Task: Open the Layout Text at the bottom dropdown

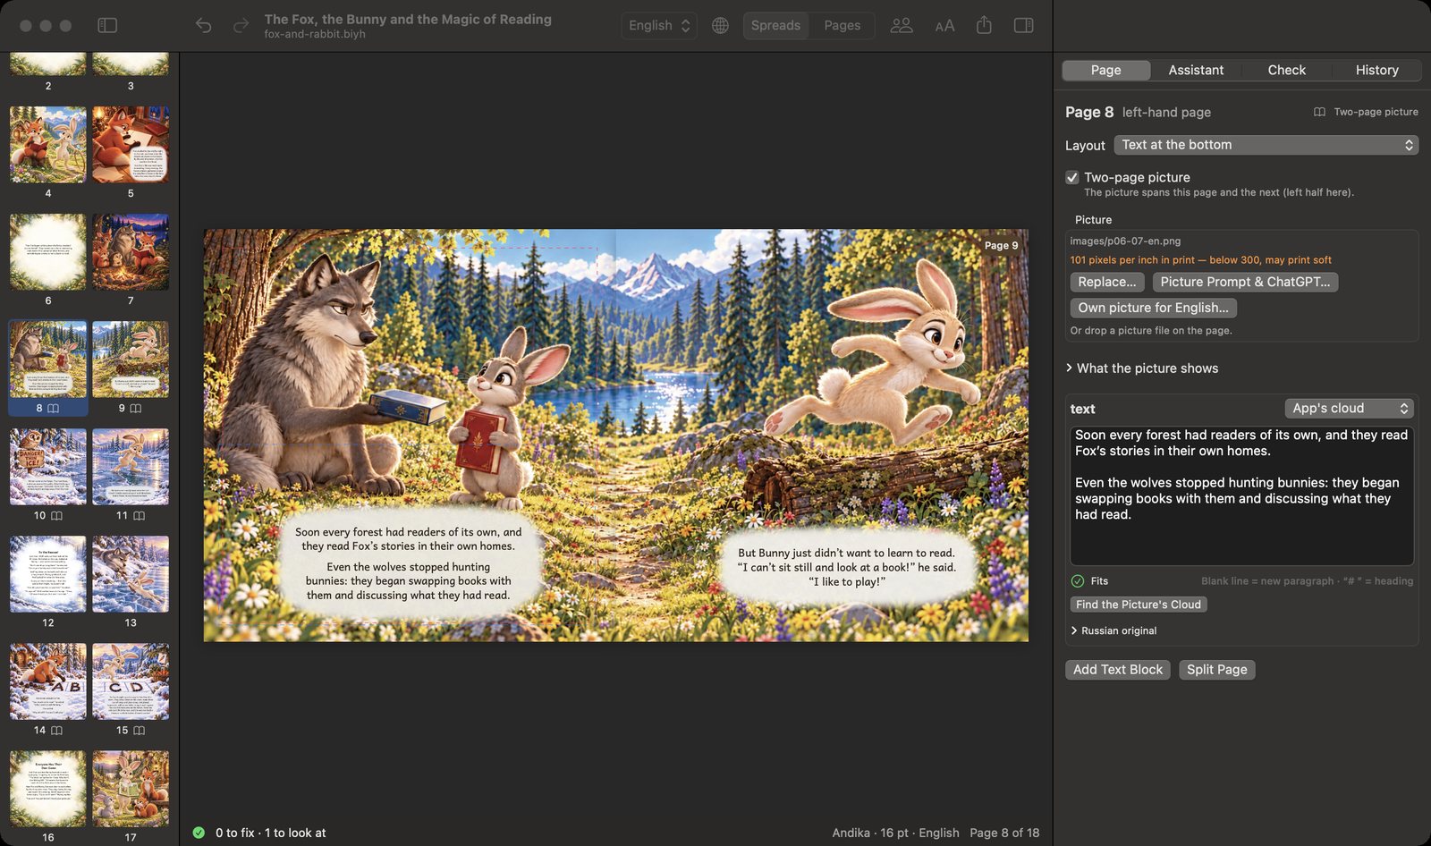Action: [1266, 145]
